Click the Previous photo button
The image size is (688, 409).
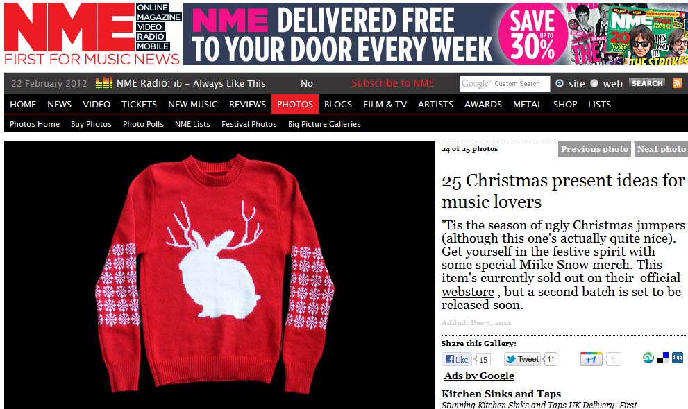[594, 149]
